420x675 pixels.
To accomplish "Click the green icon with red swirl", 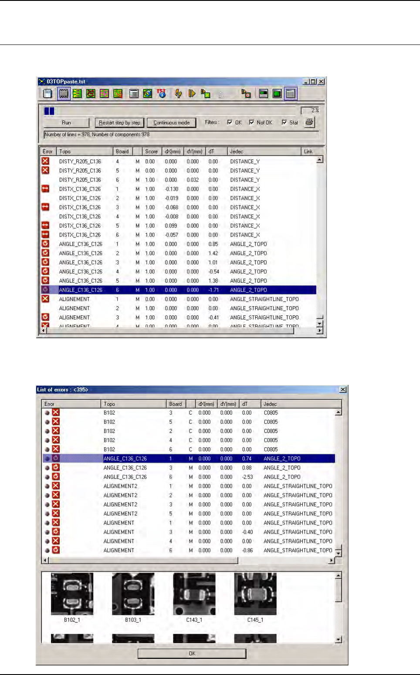I will click(91, 93).
